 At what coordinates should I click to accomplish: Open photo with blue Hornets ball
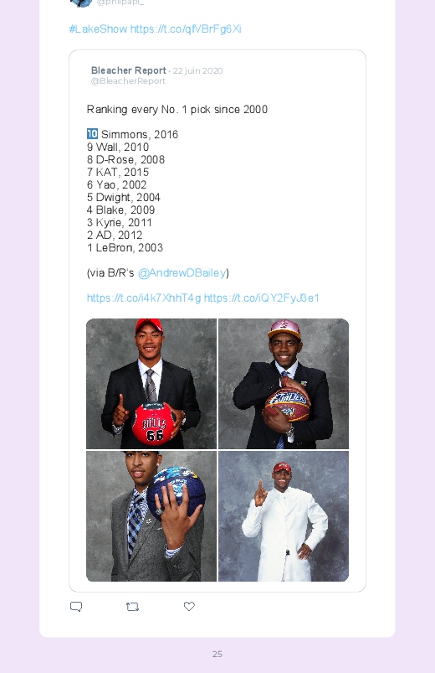point(151,516)
